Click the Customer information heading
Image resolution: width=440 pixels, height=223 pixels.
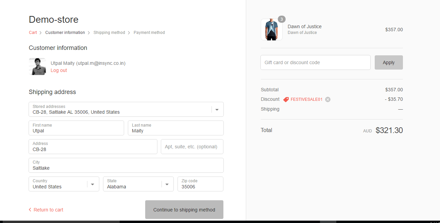click(x=58, y=48)
